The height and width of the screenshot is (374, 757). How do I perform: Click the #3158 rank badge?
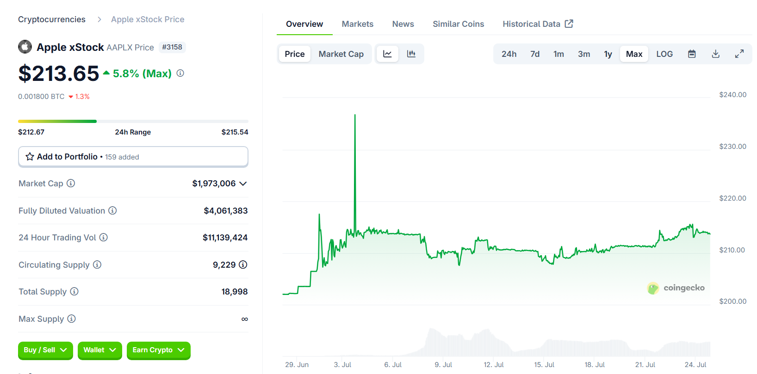click(x=172, y=47)
